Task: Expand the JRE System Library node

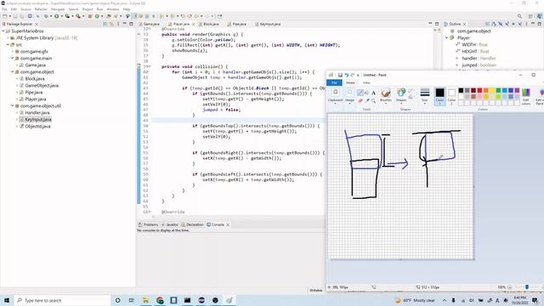Action: pyautogui.click(x=8, y=37)
